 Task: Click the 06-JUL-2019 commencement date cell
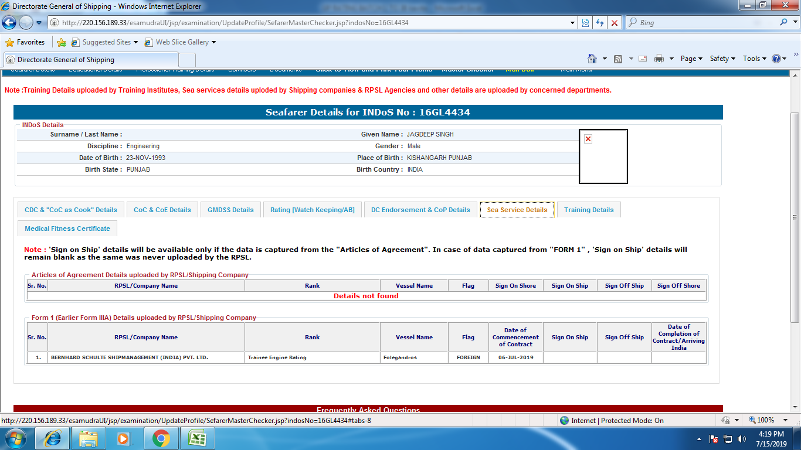click(515, 357)
